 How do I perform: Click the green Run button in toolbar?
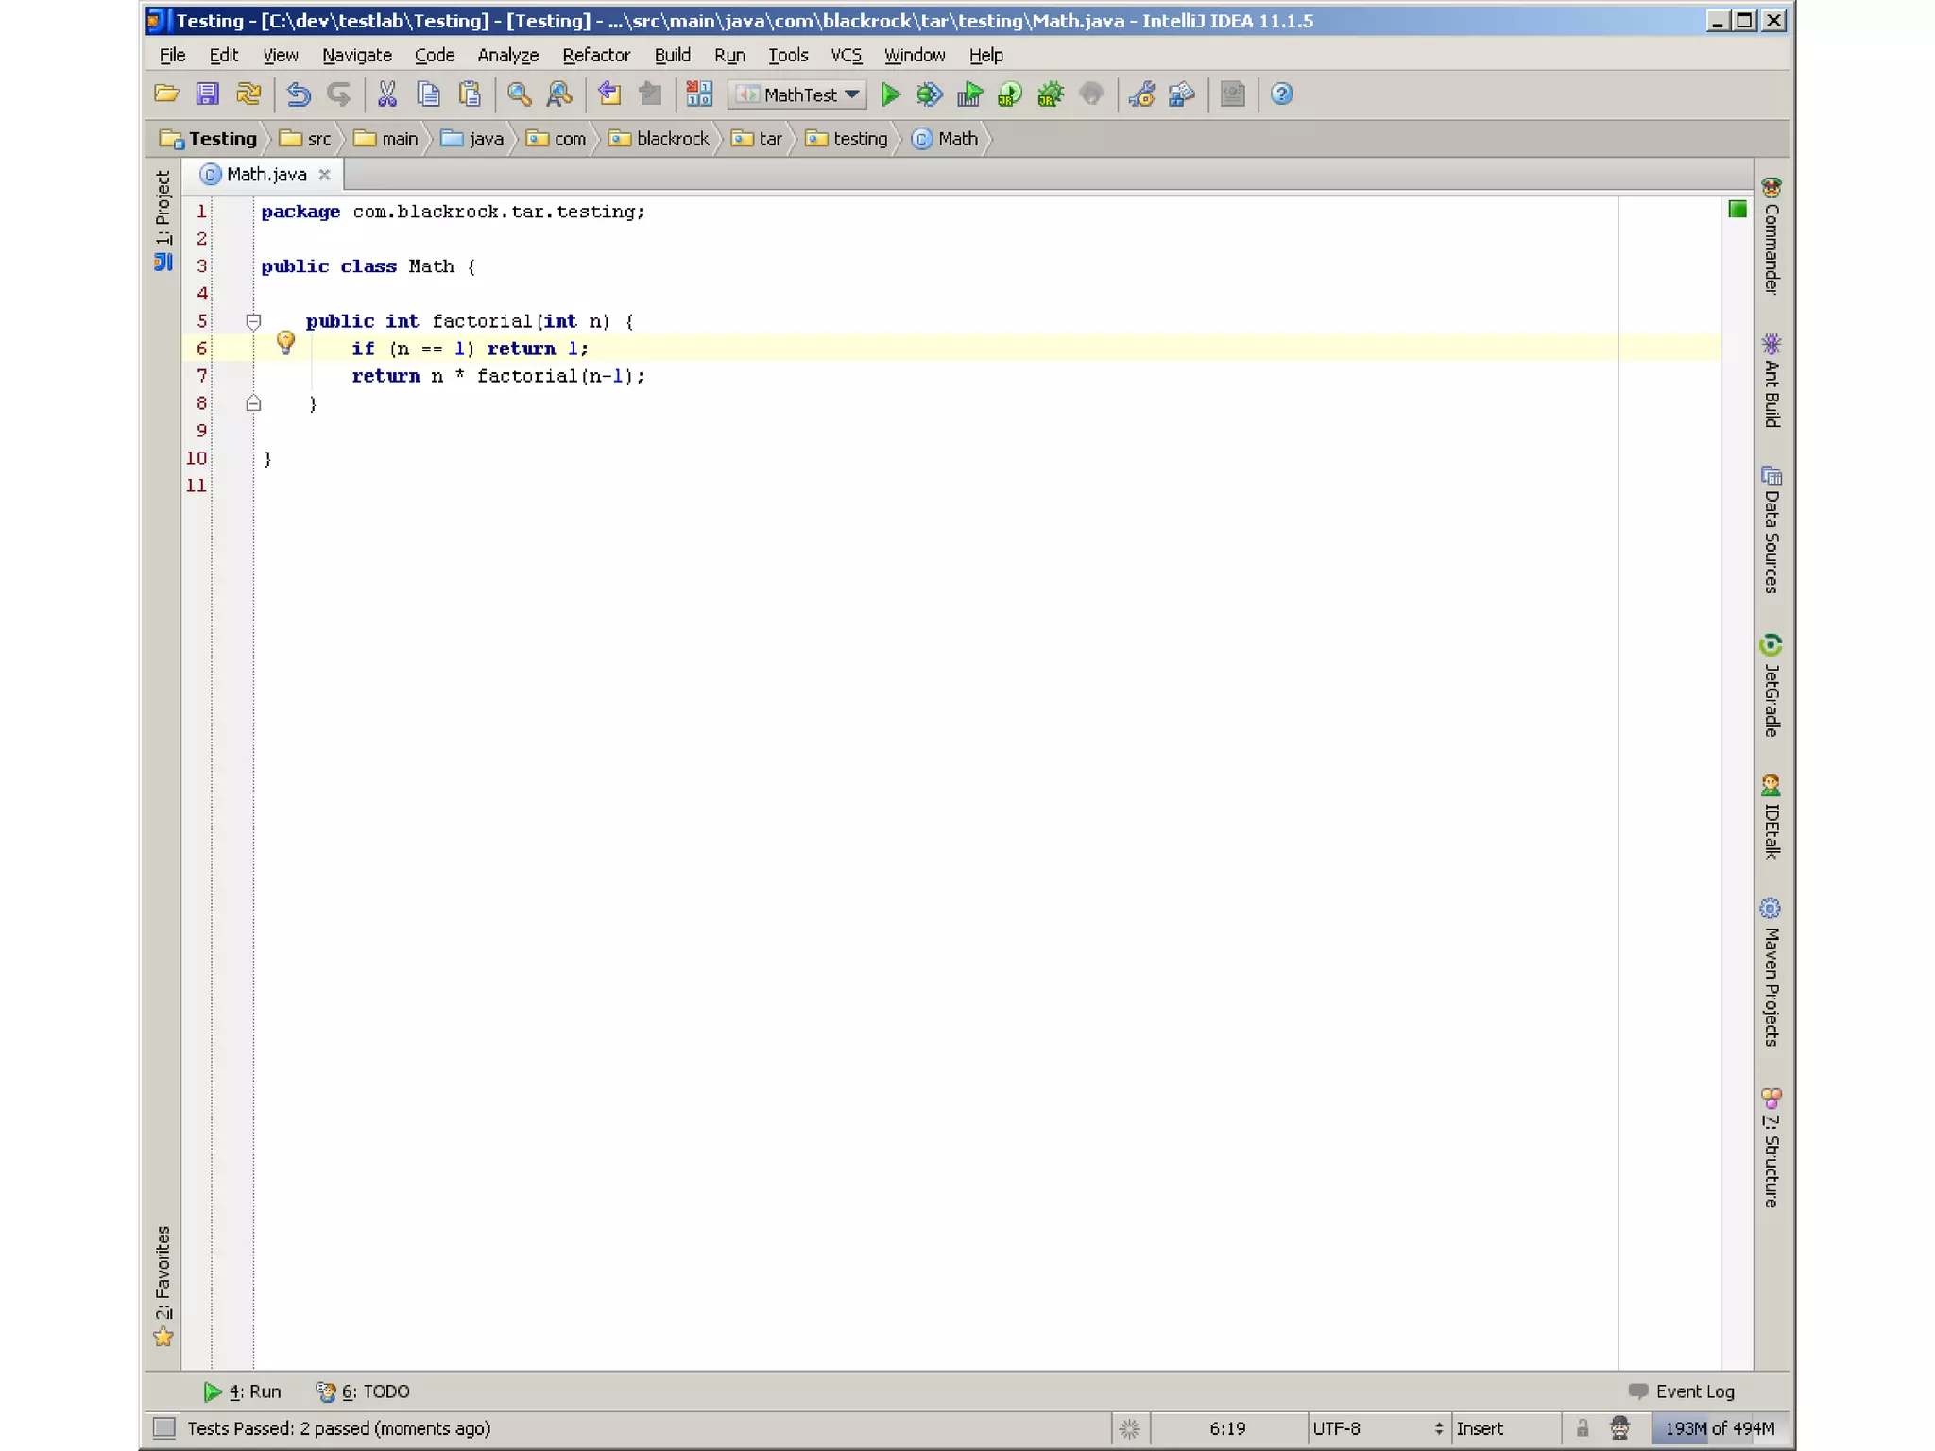890,94
